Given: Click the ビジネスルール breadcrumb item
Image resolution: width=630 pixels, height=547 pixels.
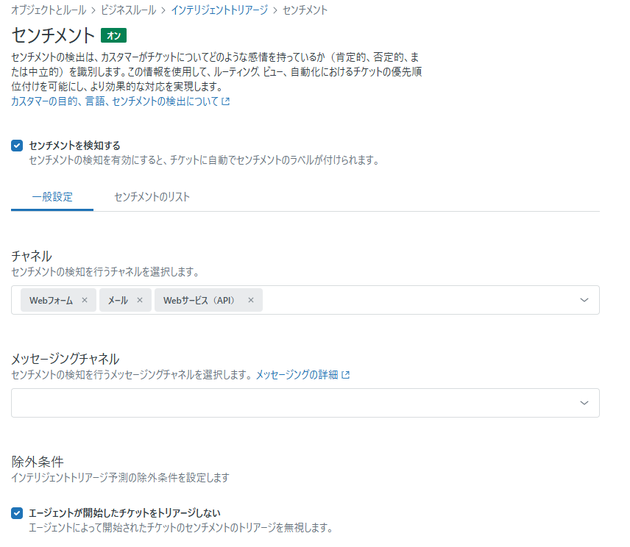Looking at the screenshot, I should (x=128, y=10).
